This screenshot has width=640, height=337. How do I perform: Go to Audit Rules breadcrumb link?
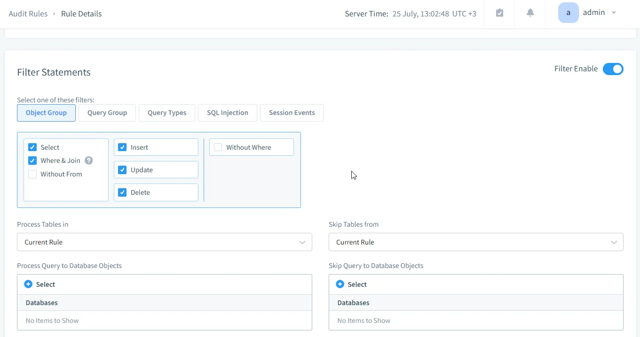(28, 14)
